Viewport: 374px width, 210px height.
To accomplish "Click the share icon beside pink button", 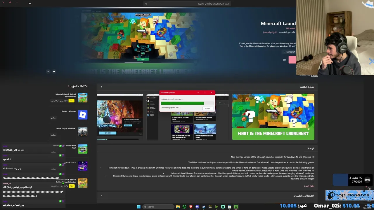I will tap(284, 60).
